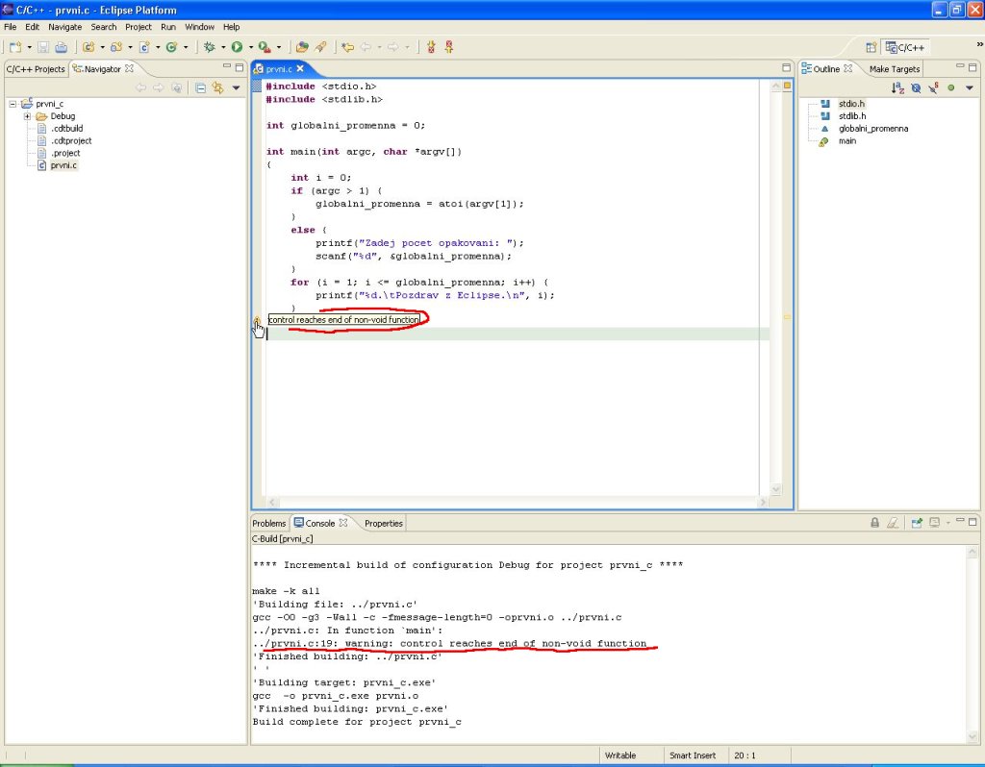The height and width of the screenshot is (767, 985).
Task: Collapse the prvni_c project node
Action: pyautogui.click(x=13, y=104)
